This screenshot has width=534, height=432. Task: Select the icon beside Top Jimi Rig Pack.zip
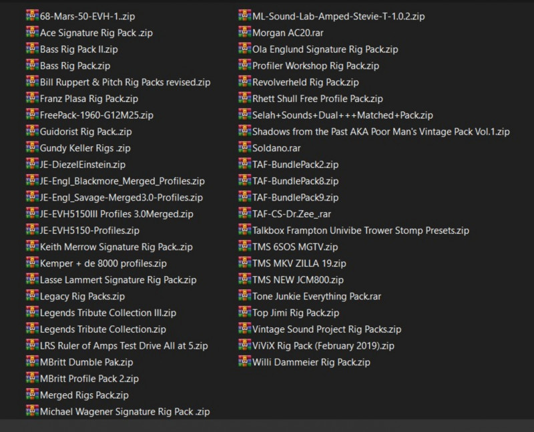pyautogui.click(x=244, y=313)
